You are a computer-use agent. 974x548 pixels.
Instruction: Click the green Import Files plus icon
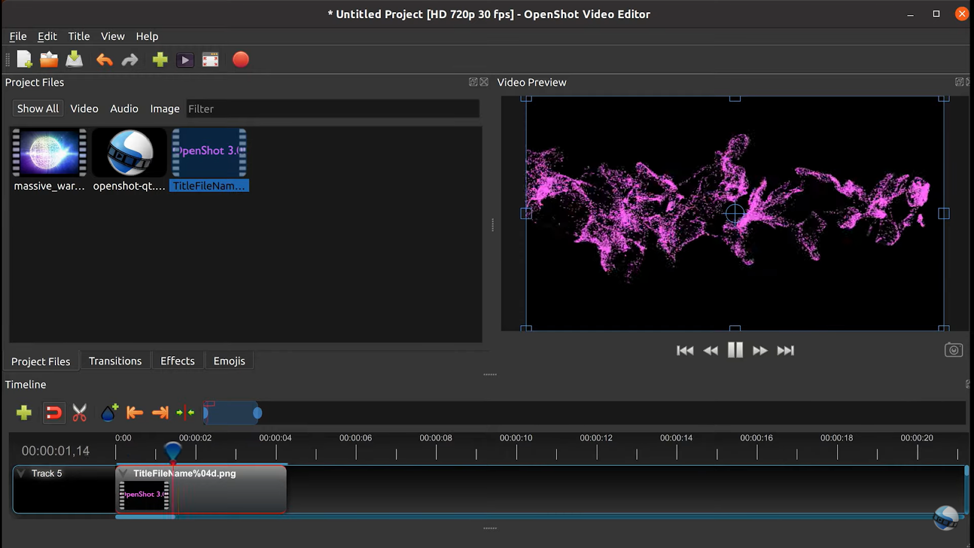[160, 60]
